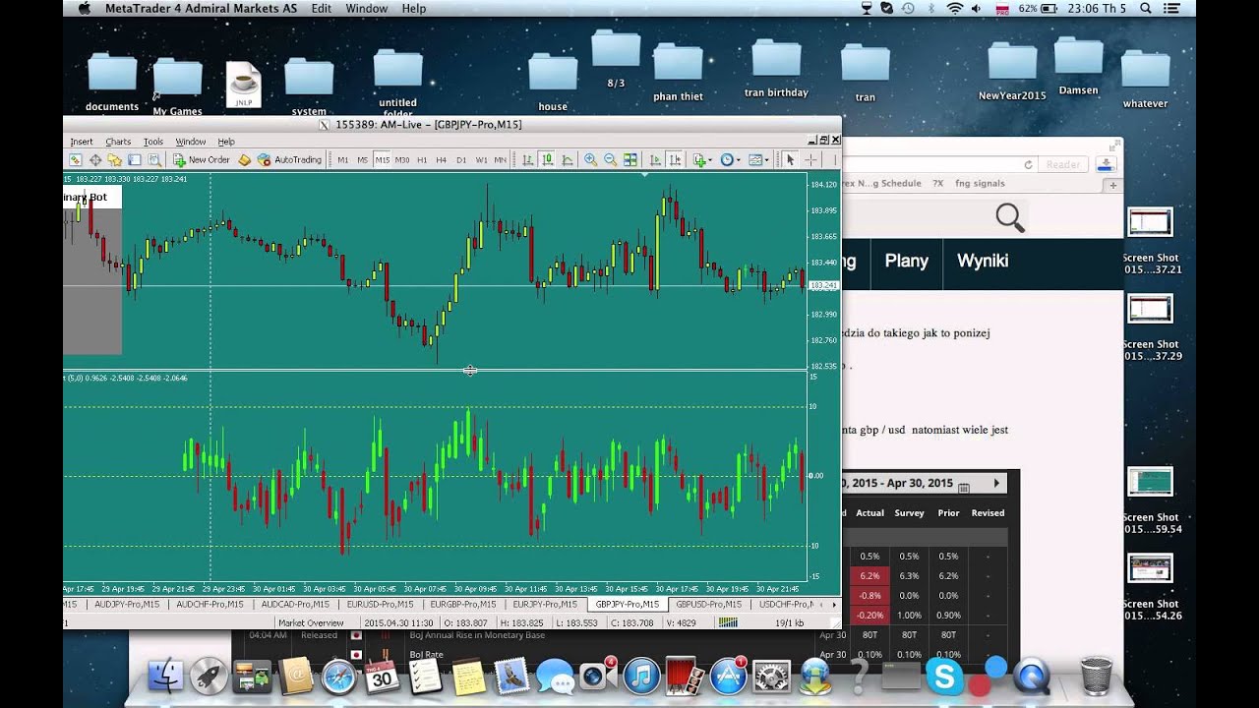Open MetaTrader Insert menu
This screenshot has width=1259, height=708.
point(82,142)
